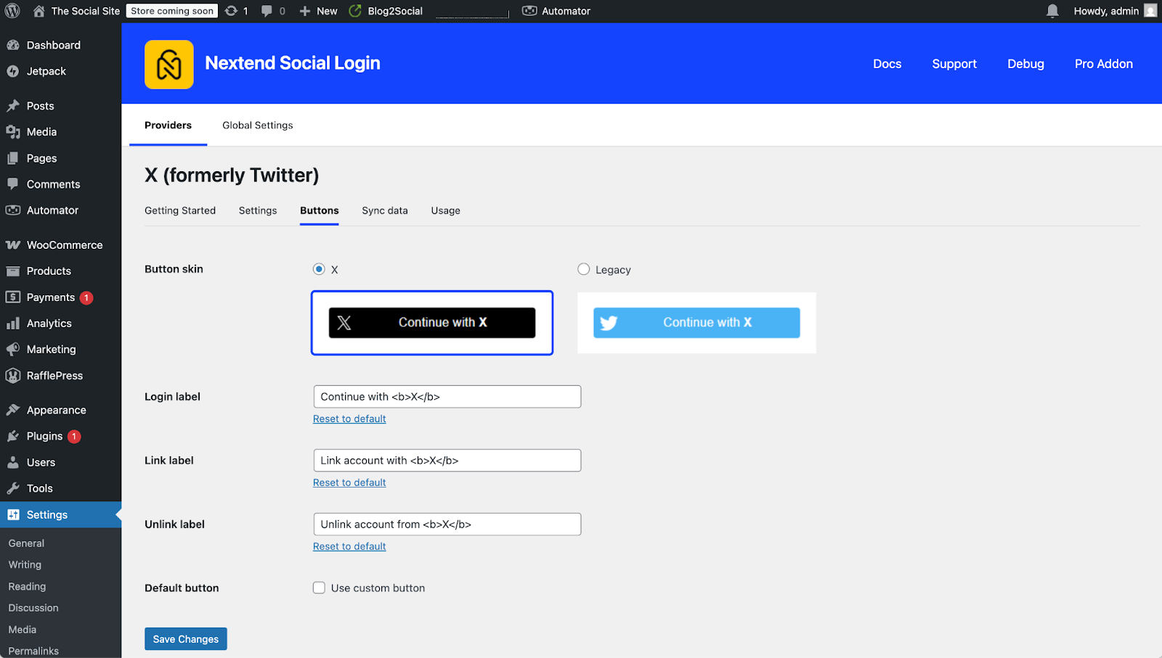Select the Legacy button skin
This screenshot has height=658, width=1162.
(x=583, y=268)
